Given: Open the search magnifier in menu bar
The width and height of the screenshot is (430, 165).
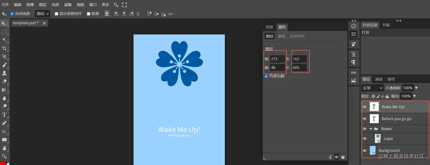Looking at the screenshot, I should click(x=116, y=5).
